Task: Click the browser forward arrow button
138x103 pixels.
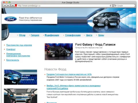Action: [x=8, y=5]
